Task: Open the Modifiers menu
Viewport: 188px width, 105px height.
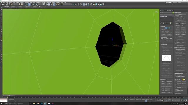Action: pyautogui.click(x=22, y=2)
